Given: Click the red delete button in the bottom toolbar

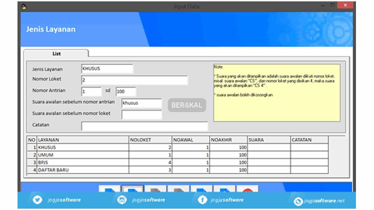Looking at the screenshot, I should [x=247, y=189].
